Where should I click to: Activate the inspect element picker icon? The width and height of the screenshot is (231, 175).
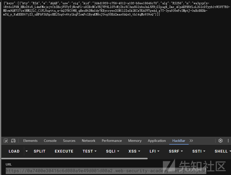tap(6, 141)
